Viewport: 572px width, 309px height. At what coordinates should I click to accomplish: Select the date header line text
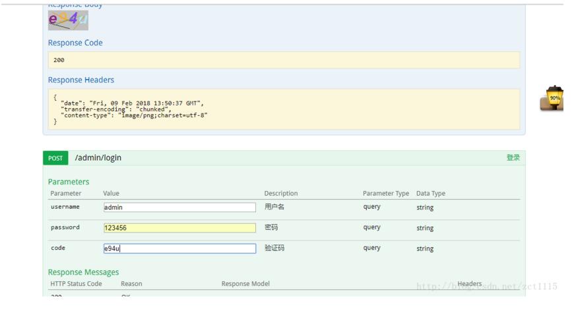coord(132,103)
